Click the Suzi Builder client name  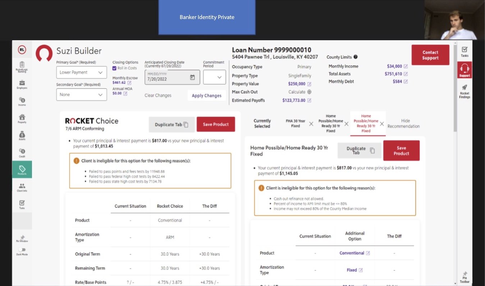click(x=79, y=51)
